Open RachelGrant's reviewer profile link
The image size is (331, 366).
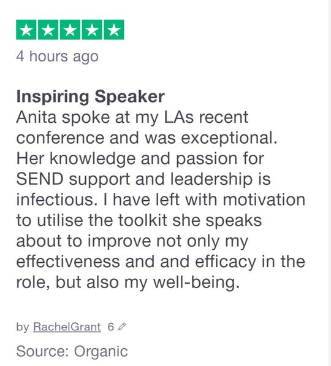coord(67,327)
